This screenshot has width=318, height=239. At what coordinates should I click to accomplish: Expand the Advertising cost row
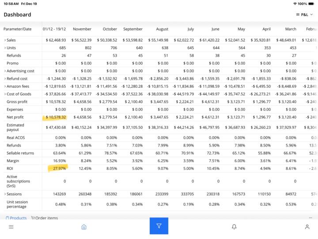click(x=5, y=71)
